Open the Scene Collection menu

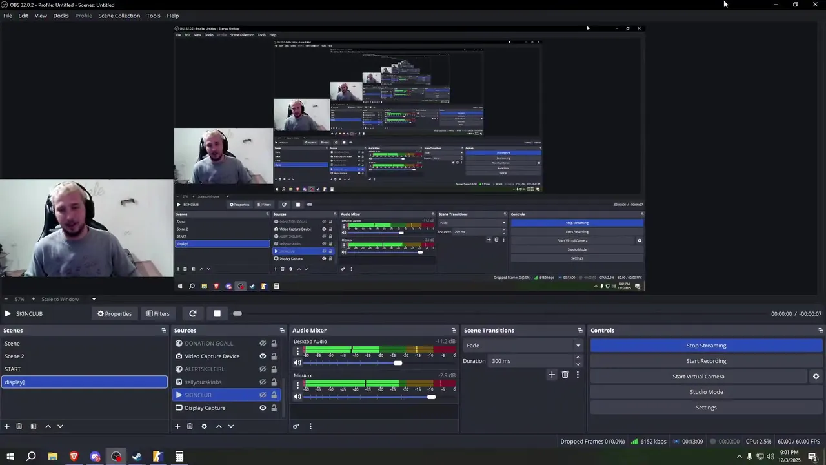(x=119, y=15)
